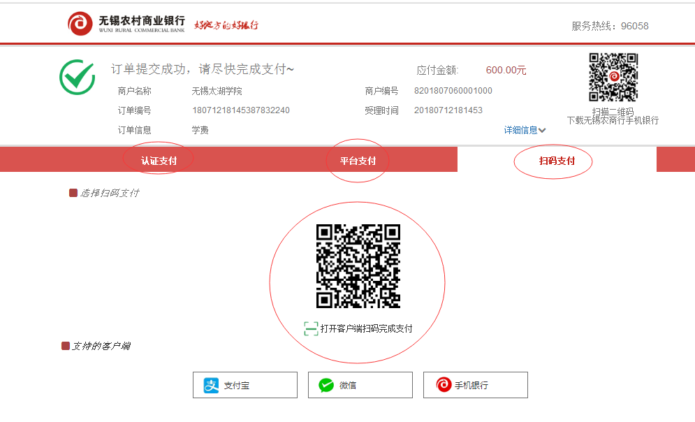Choose the 手机银行 client button
This screenshot has height=422, width=695.
[x=476, y=385]
